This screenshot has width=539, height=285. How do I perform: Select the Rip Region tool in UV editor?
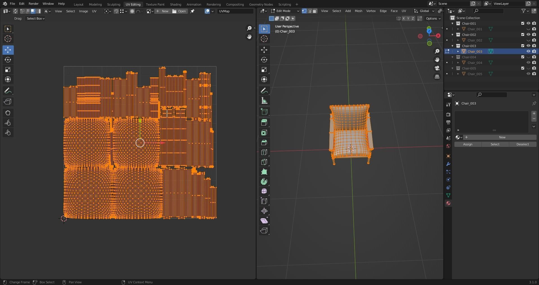[8, 102]
